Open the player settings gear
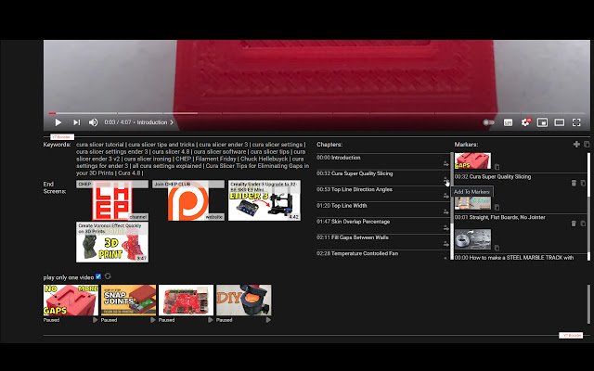 525,122
